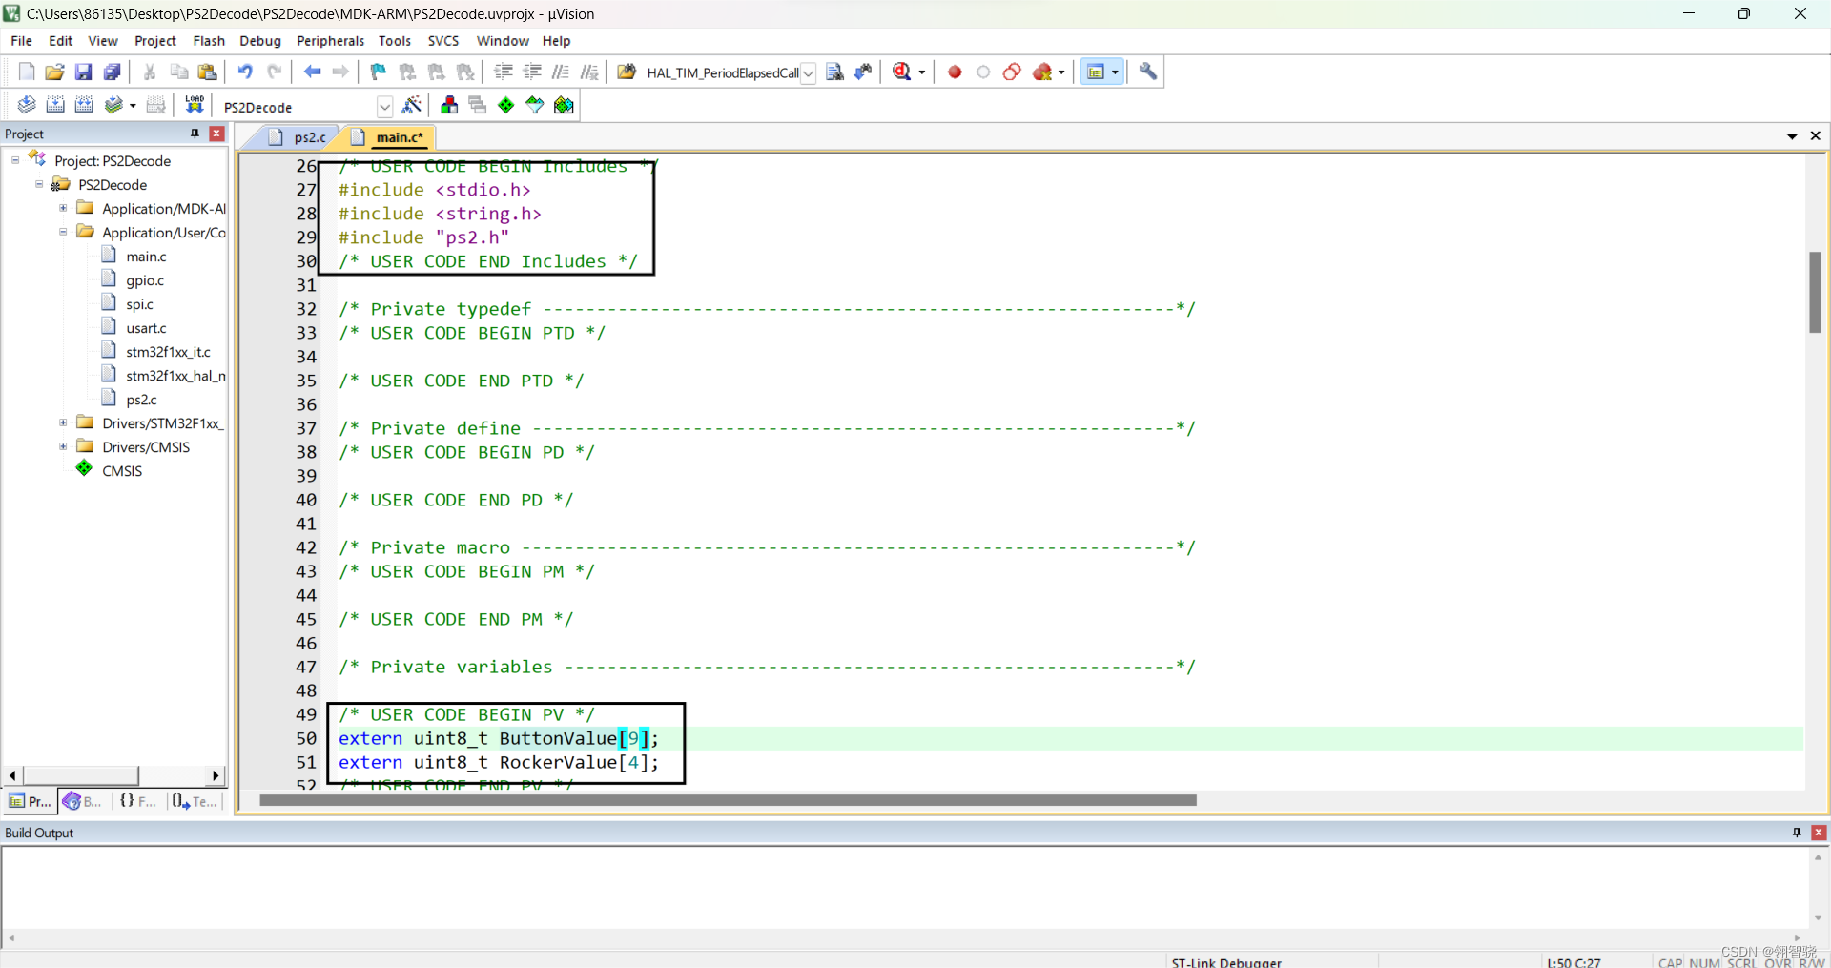The image size is (1831, 968).
Task: Download code to flash memory
Action: pos(194,105)
